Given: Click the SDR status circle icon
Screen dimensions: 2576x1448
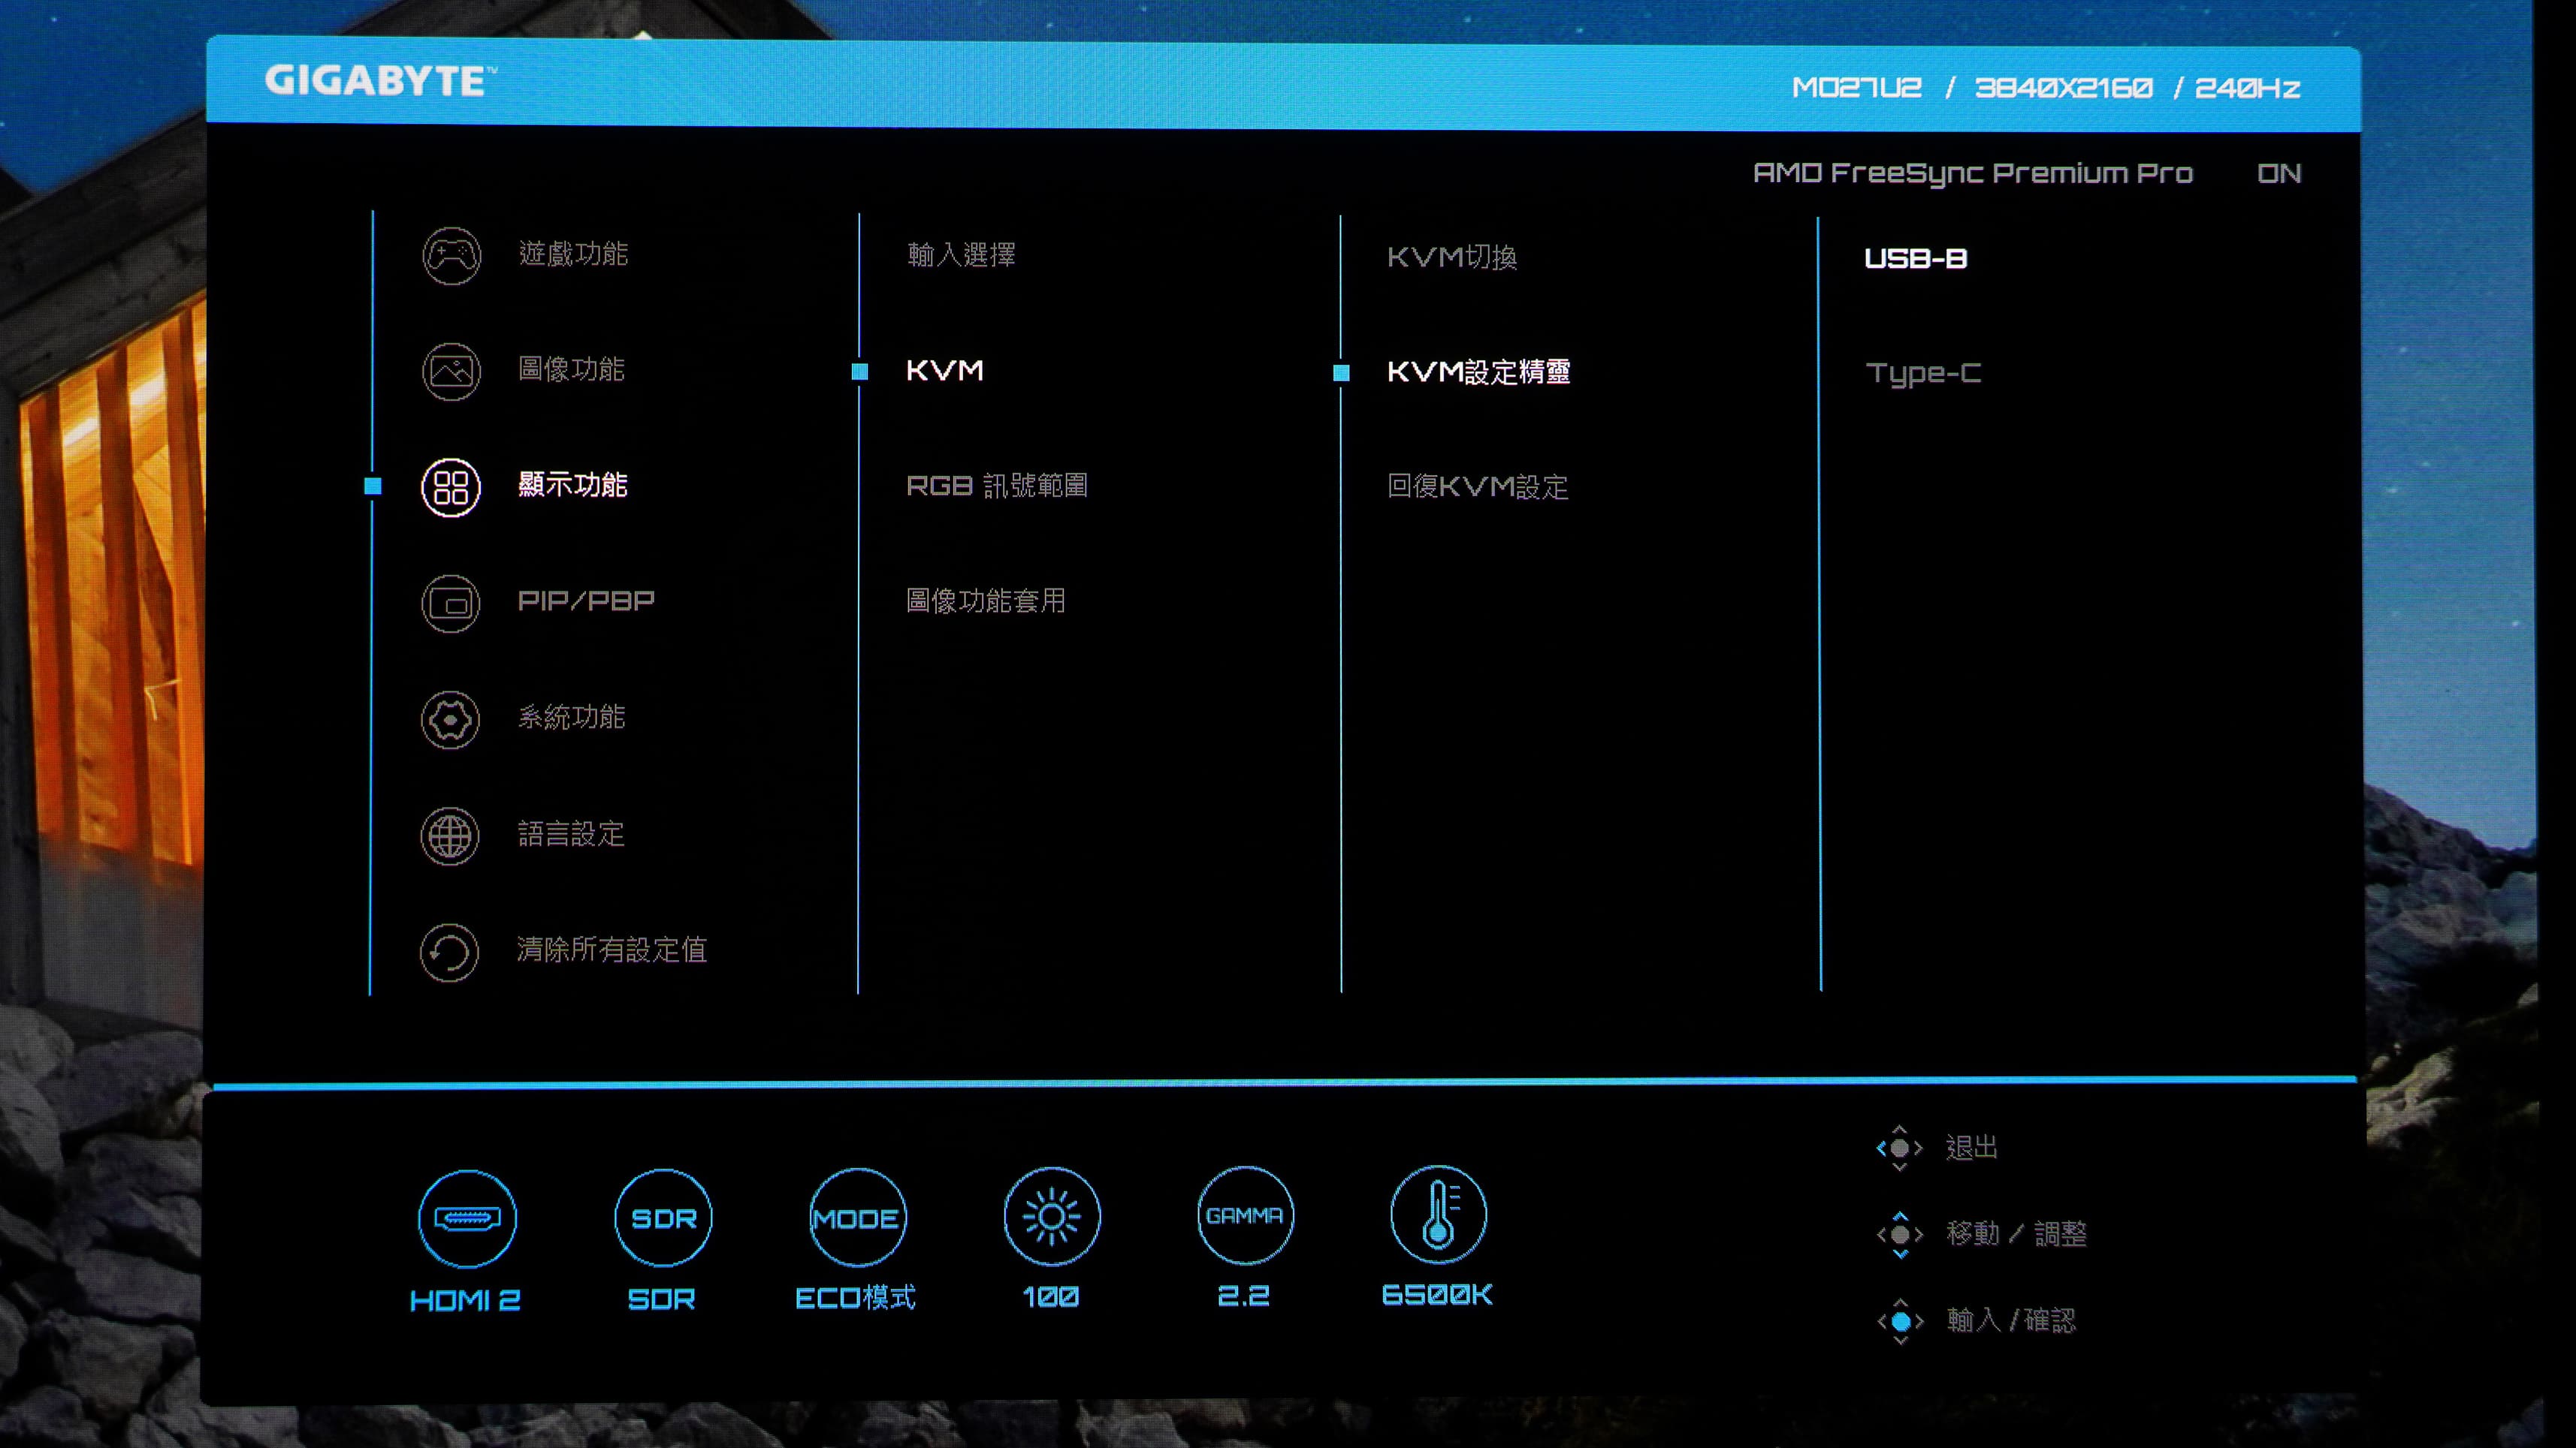Looking at the screenshot, I should point(663,1218).
